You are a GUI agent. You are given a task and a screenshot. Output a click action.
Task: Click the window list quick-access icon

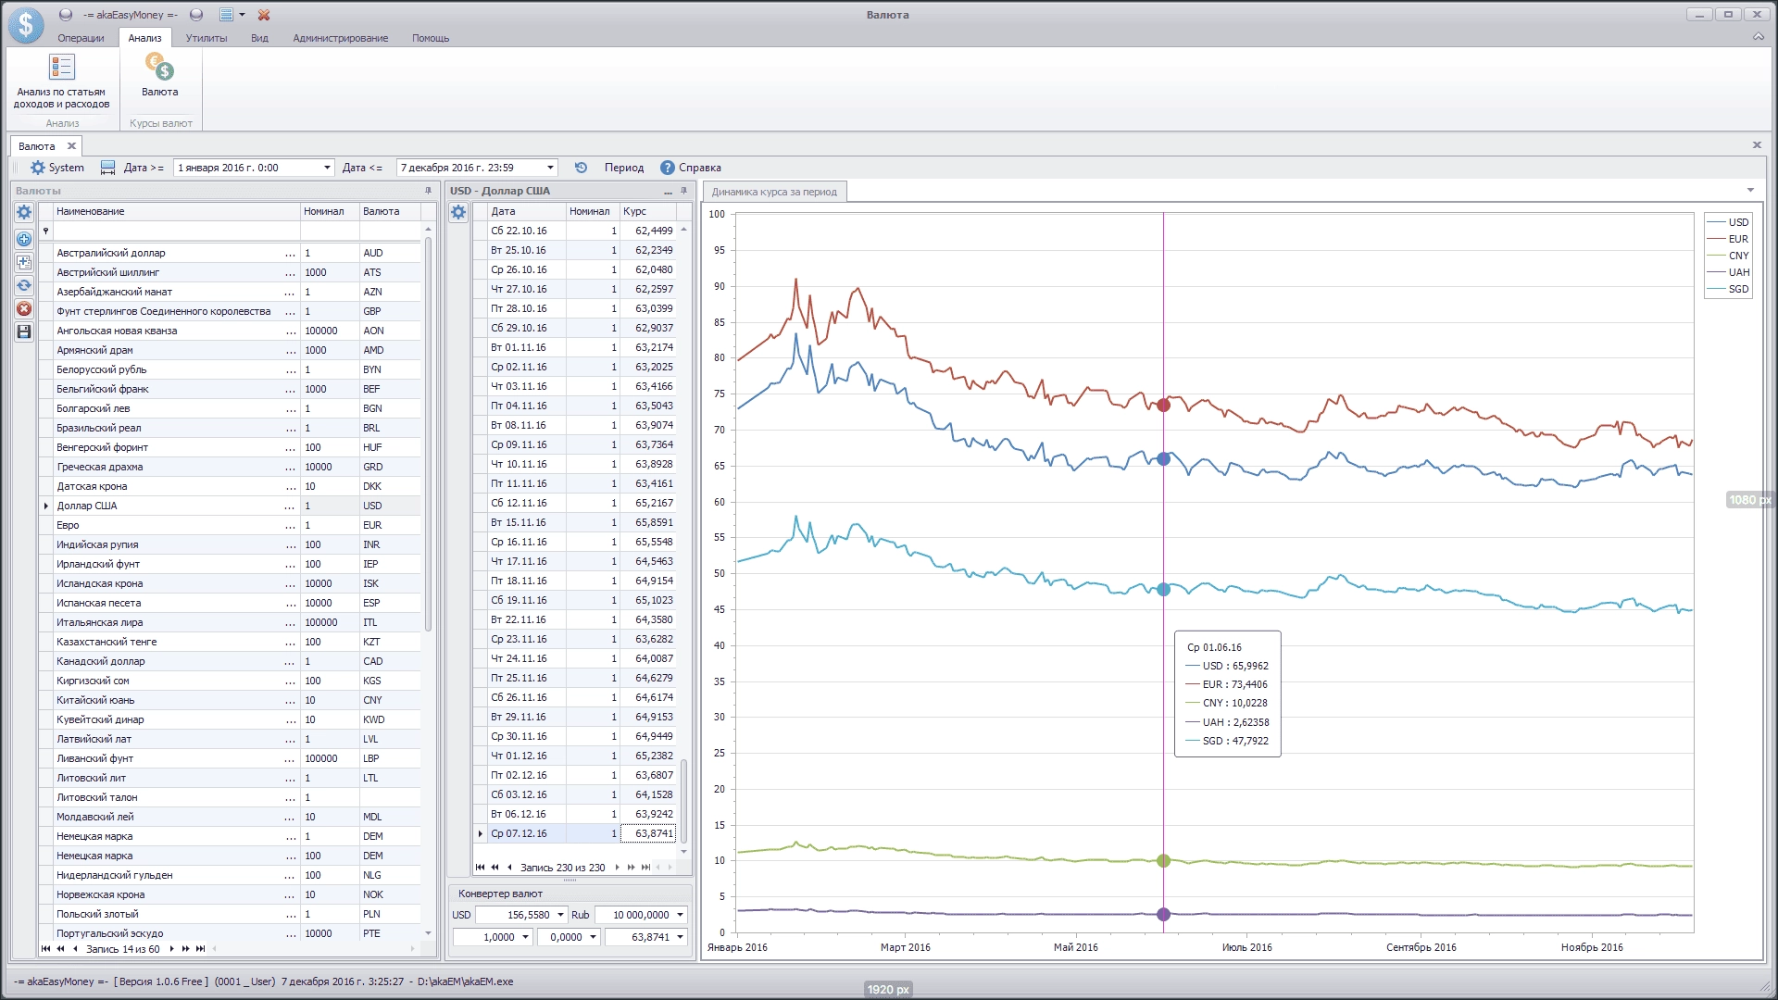click(226, 15)
